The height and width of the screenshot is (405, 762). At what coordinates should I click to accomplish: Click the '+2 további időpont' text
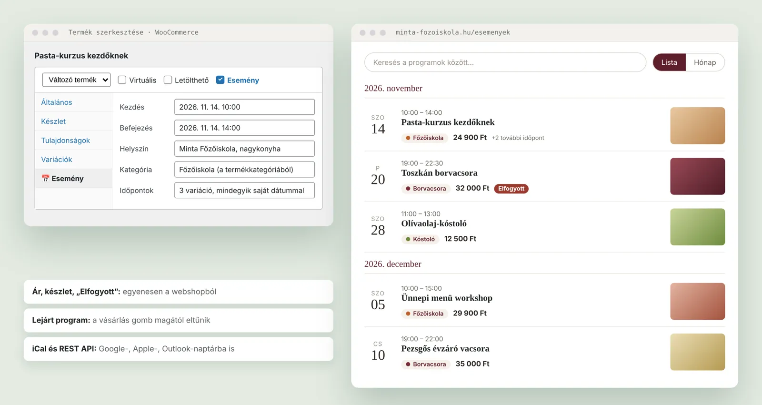point(518,138)
